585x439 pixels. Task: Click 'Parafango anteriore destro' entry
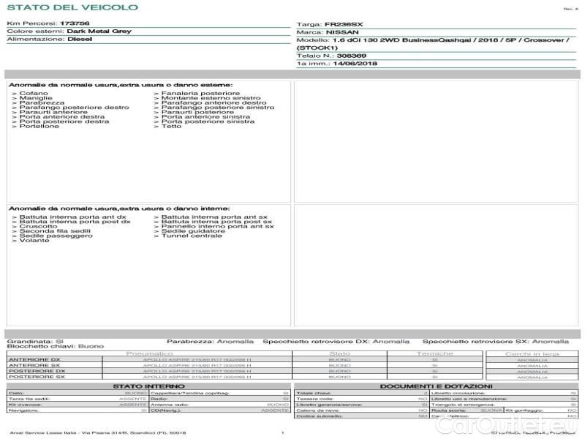pos(214,102)
